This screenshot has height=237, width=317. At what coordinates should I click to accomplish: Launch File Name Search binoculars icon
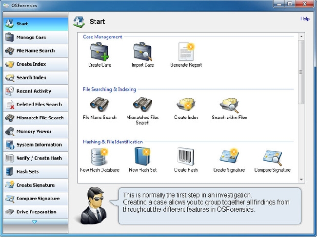coord(99,104)
